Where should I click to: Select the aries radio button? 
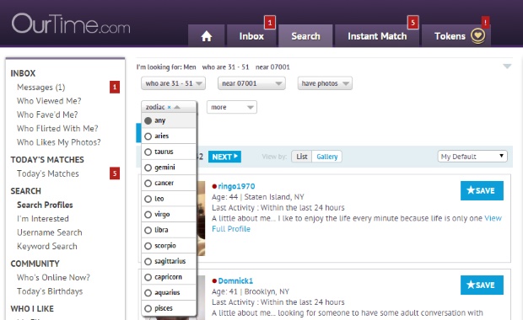[x=148, y=136]
